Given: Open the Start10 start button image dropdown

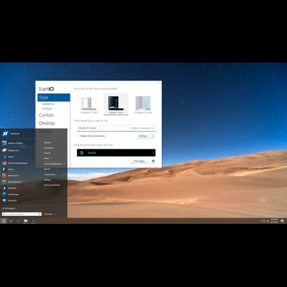Looking at the screenshot, I should pyautogui.click(x=116, y=153).
